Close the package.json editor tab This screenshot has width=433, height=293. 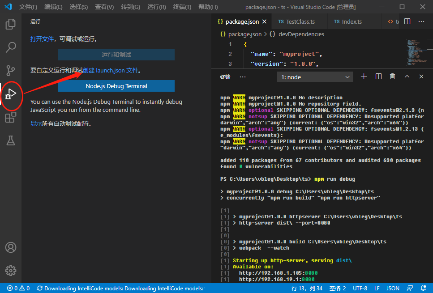[x=264, y=21]
